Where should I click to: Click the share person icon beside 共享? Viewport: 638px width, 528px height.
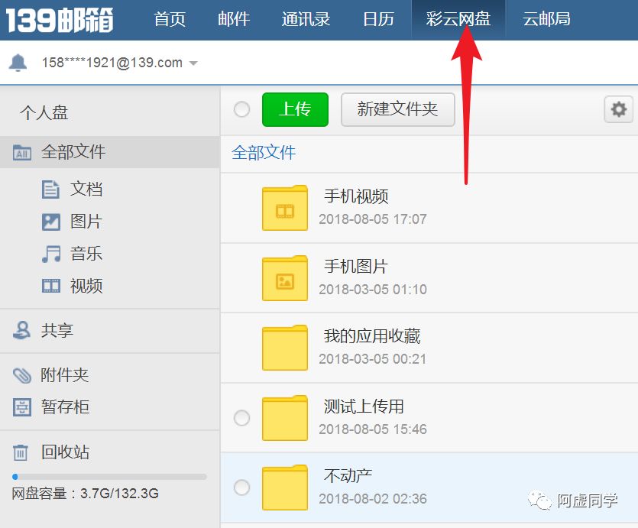click(x=22, y=330)
